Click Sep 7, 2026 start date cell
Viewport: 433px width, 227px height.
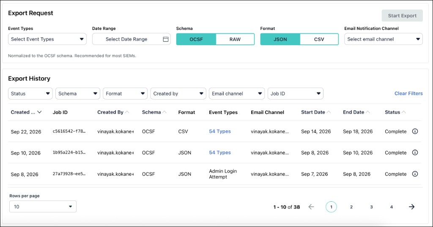[315, 174]
